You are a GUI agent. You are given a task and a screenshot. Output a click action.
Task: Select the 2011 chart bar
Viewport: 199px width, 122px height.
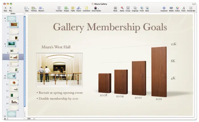[x=159, y=72]
